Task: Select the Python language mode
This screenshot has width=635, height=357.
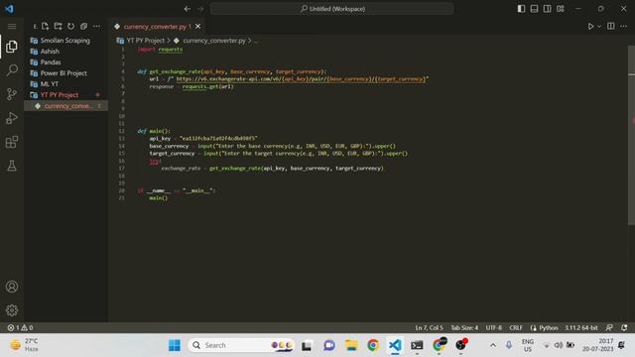Action: click(549, 327)
